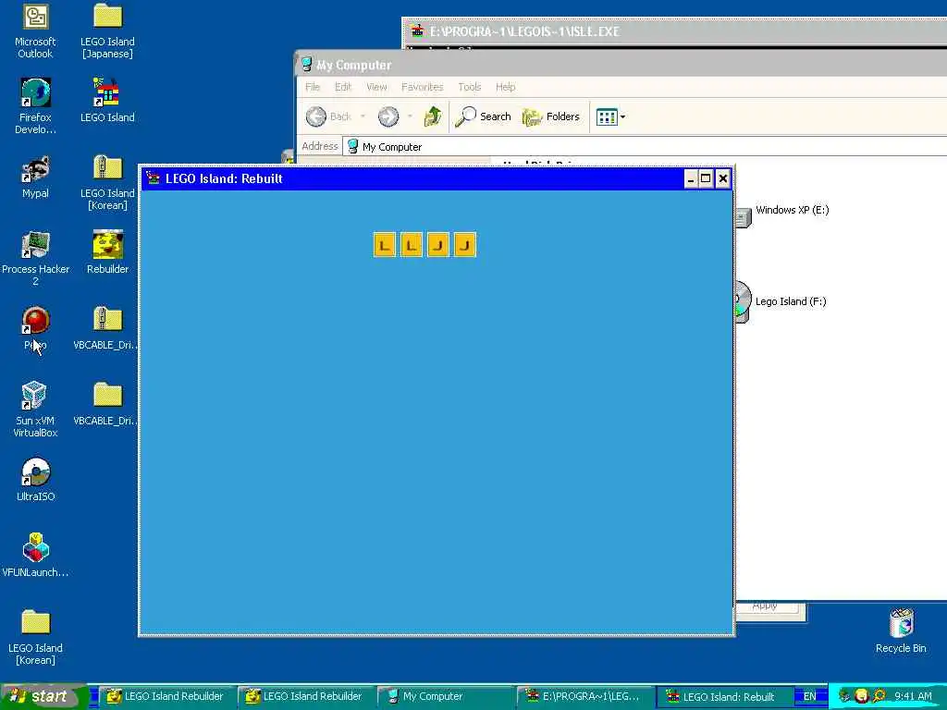947x710 pixels.
Task: Open the Views dropdown in My Computer toolbar
Action: [610, 116]
